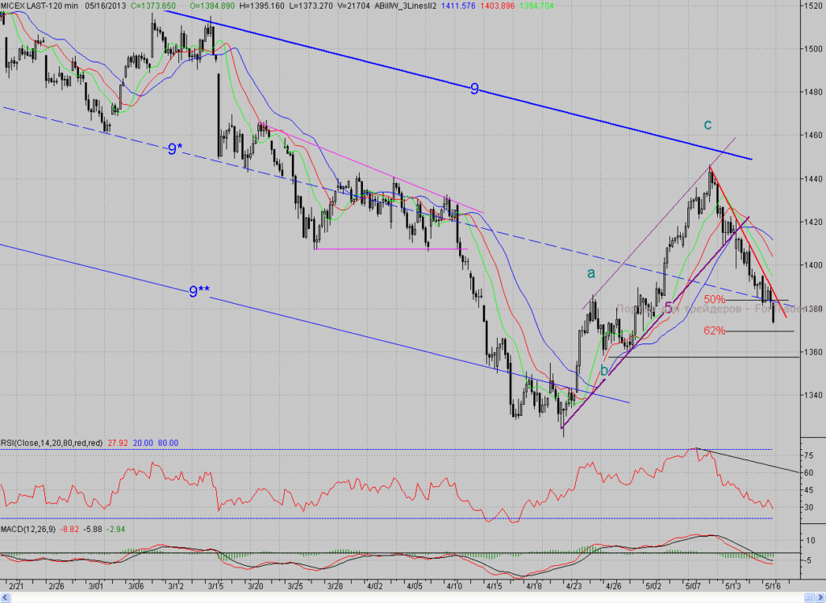
Task: Select the red 62% retracement label
Action: [x=715, y=331]
